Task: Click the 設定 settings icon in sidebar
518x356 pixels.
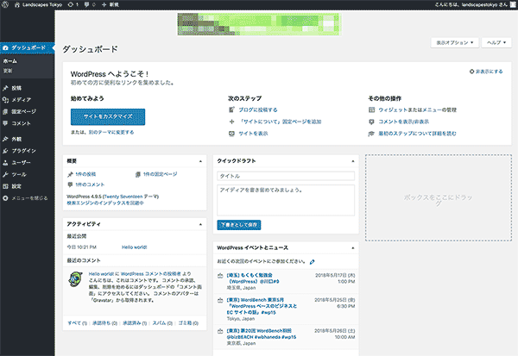Action: (x=5, y=186)
